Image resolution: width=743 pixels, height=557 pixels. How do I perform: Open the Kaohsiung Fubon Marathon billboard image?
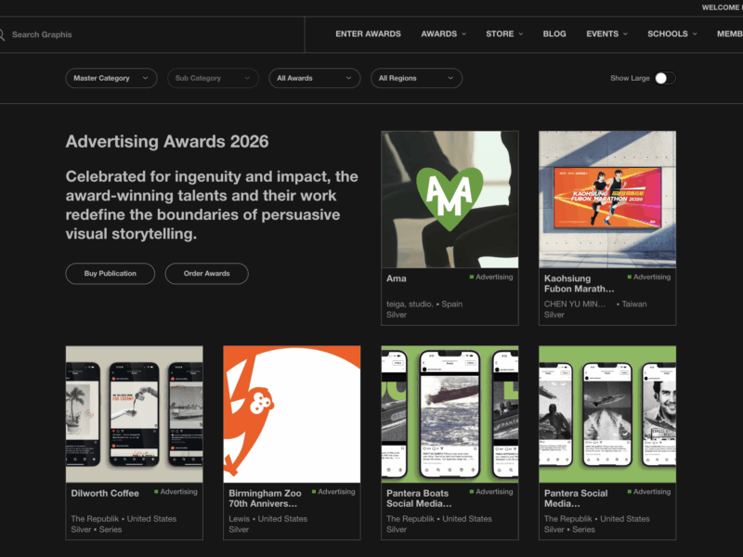[607, 199]
